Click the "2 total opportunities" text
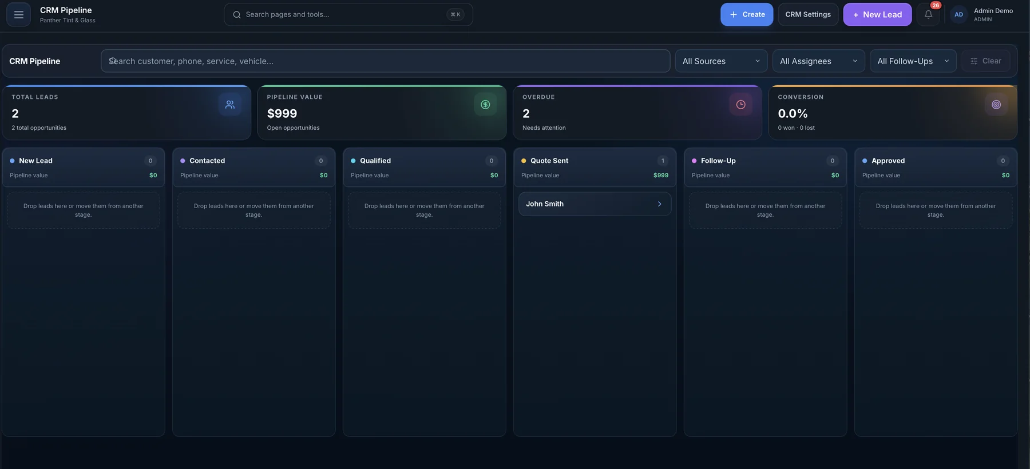The width and height of the screenshot is (1030, 469). [x=39, y=128]
